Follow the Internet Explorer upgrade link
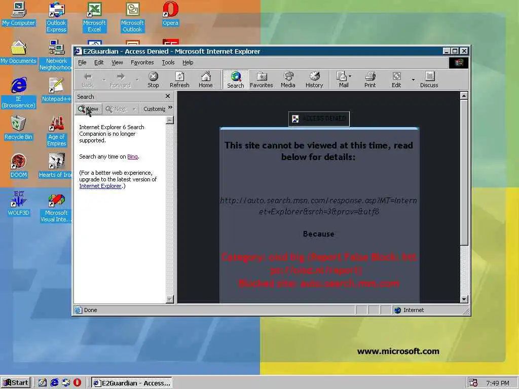This screenshot has height=389, width=519. [x=100, y=186]
